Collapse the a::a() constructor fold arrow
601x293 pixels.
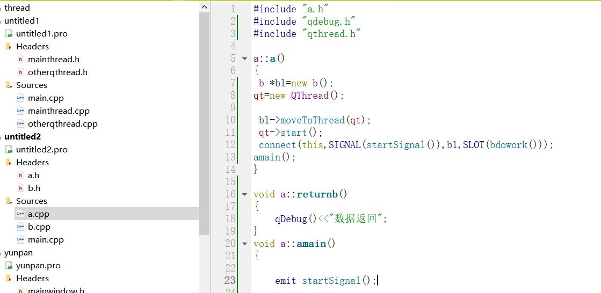pos(245,59)
